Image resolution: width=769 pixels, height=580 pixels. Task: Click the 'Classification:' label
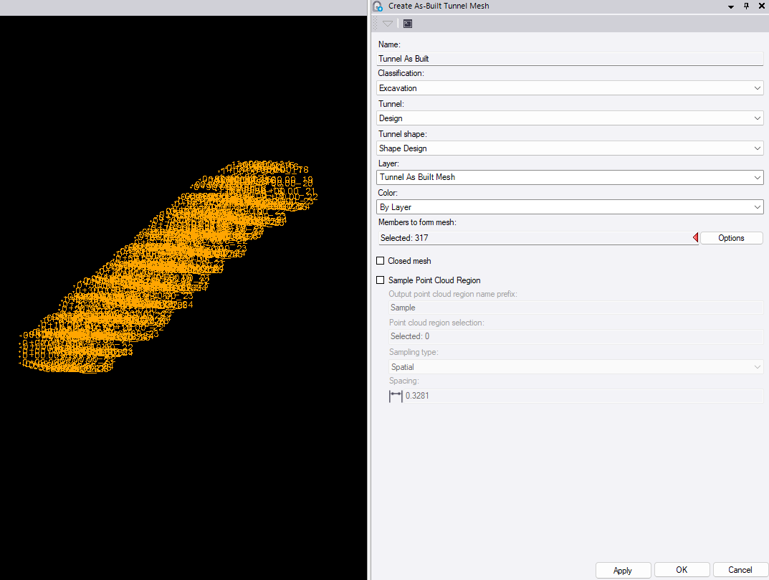pyautogui.click(x=401, y=73)
